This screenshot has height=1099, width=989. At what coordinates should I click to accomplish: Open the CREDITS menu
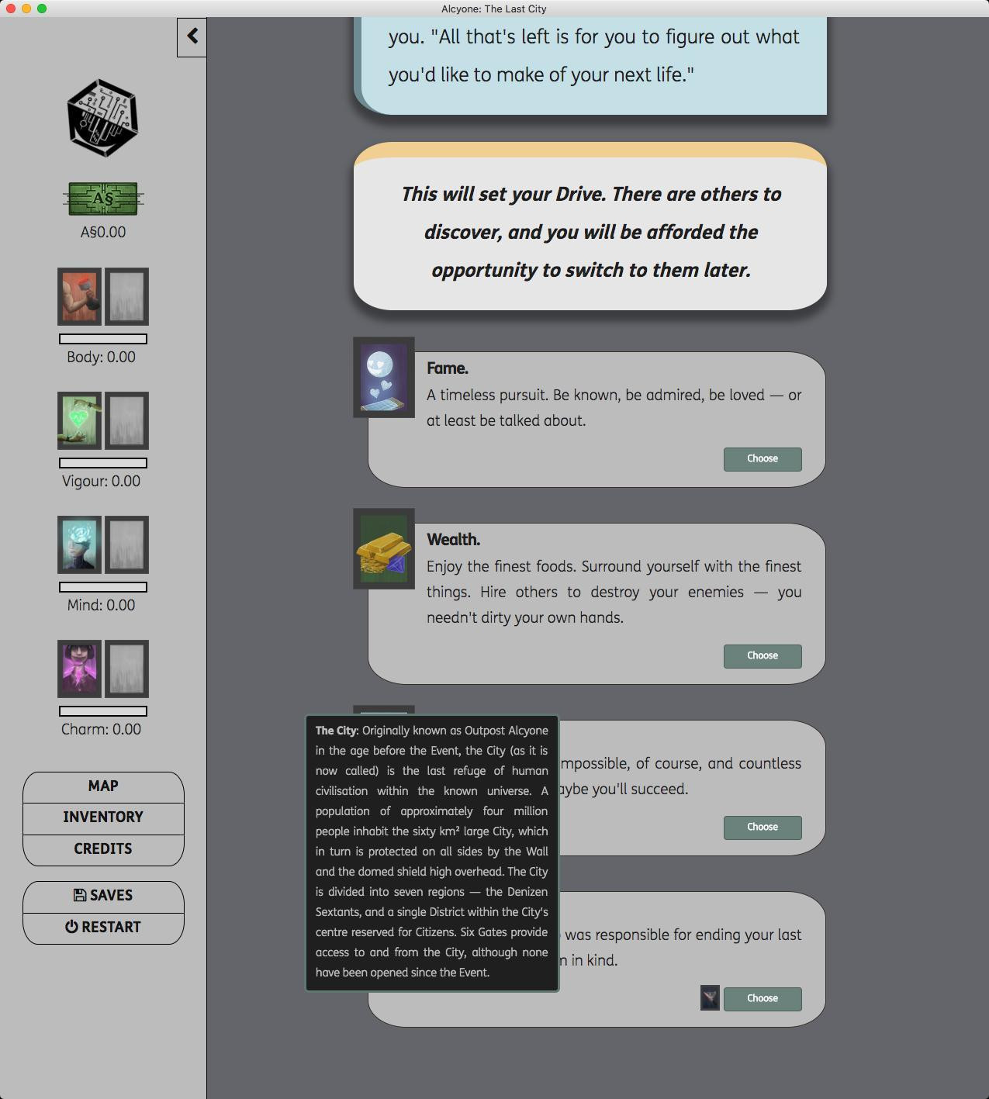click(103, 849)
